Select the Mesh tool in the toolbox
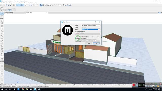 click(2, 59)
